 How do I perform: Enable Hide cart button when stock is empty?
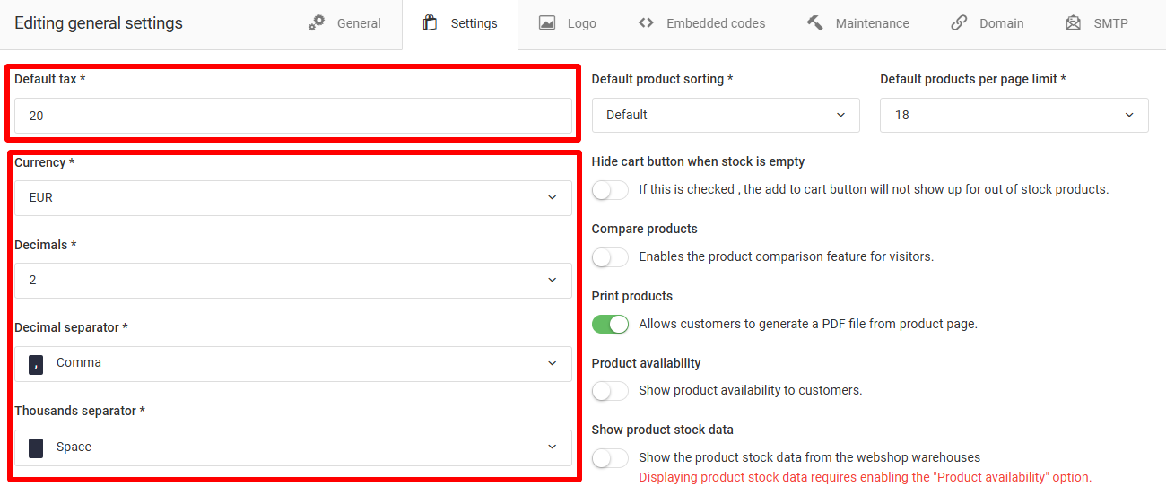(610, 190)
